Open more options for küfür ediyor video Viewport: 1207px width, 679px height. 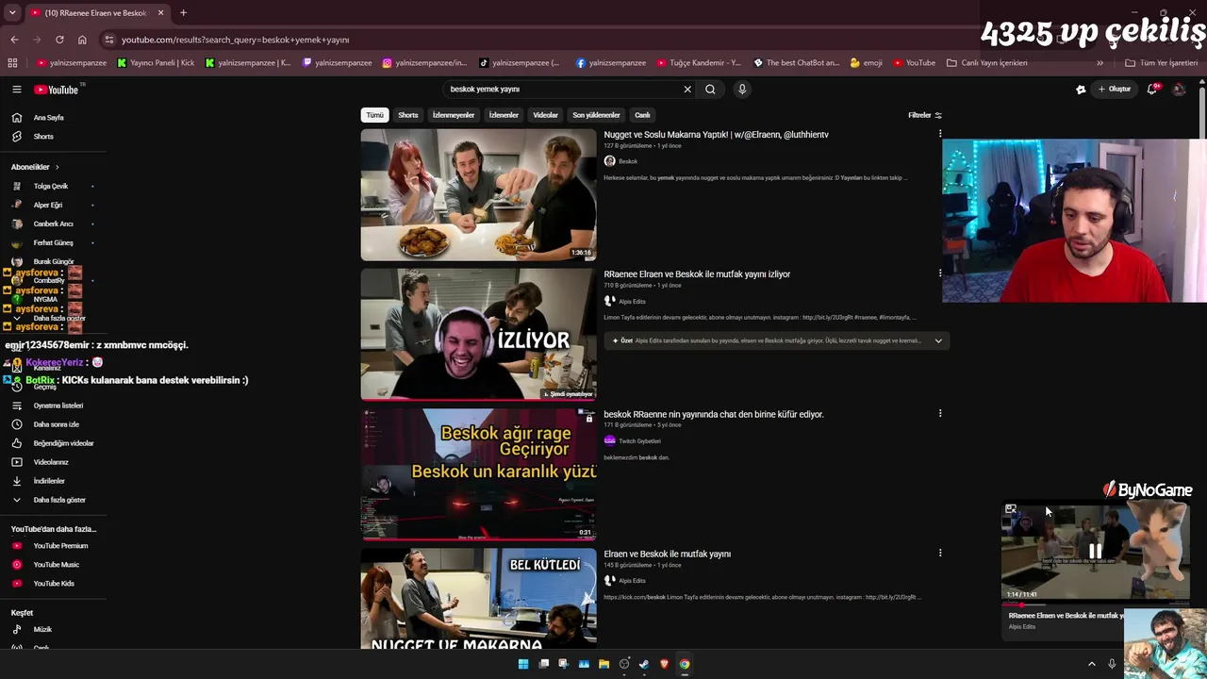point(940,413)
